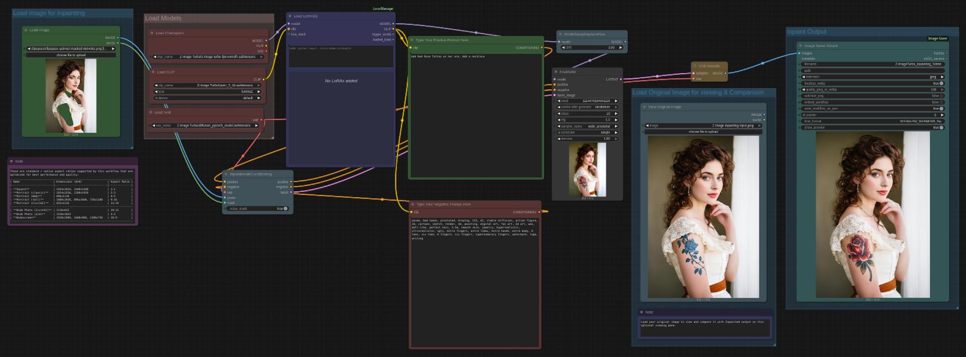Click the positive prompt text area
The height and width of the screenshot is (357, 966).
click(476, 116)
